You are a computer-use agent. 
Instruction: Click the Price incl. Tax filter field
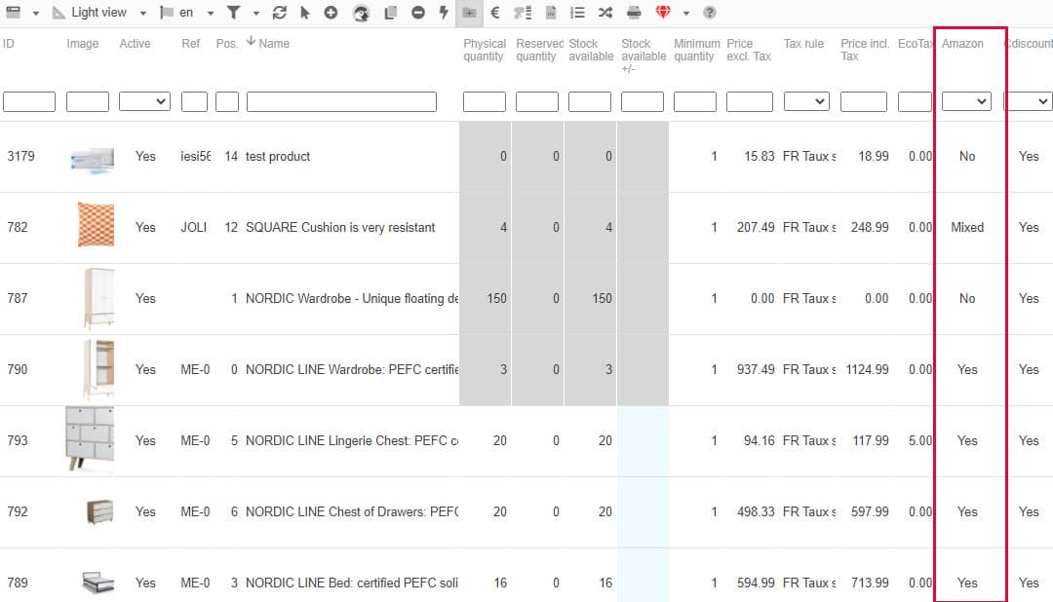pyautogui.click(x=864, y=101)
